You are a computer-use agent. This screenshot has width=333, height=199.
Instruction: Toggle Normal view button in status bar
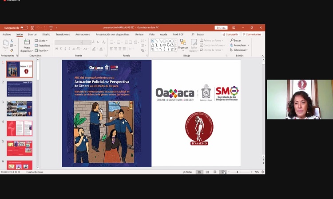pyautogui.click(x=200, y=172)
